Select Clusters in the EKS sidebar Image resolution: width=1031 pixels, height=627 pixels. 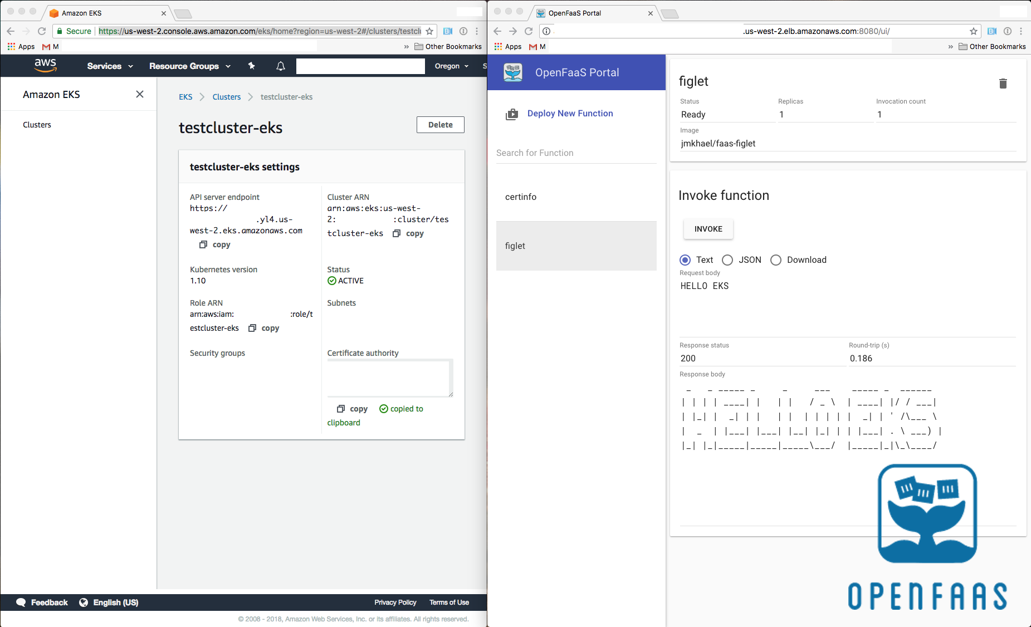37,125
